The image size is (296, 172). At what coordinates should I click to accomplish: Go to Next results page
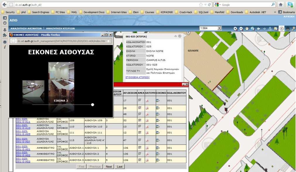click(x=109, y=166)
